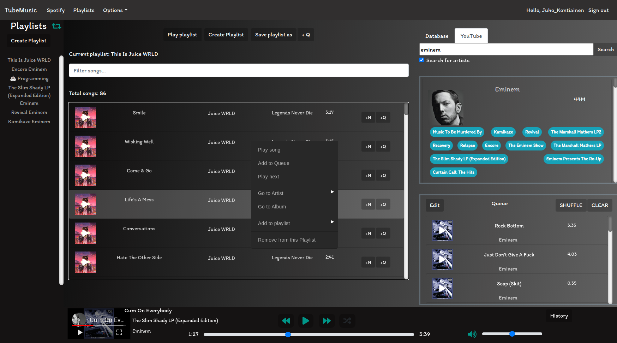
Task: Choose Add to Queue in context menu
Action: [294, 163]
